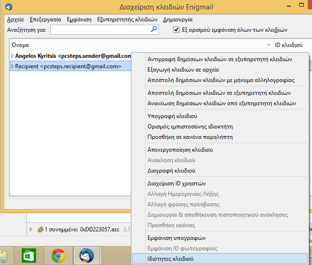Open File Explorer from the taskbar
The height and width of the screenshot is (265, 312).
tap(3, 256)
